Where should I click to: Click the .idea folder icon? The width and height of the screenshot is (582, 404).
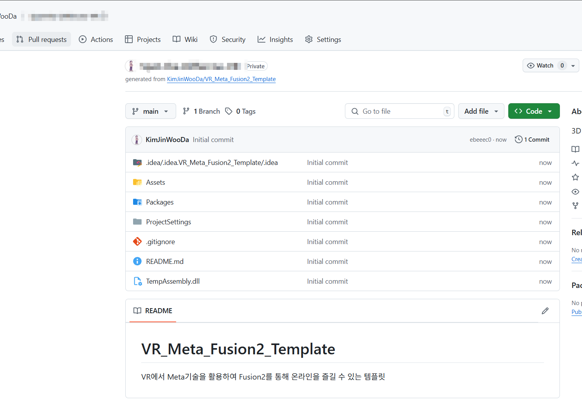[x=137, y=163]
